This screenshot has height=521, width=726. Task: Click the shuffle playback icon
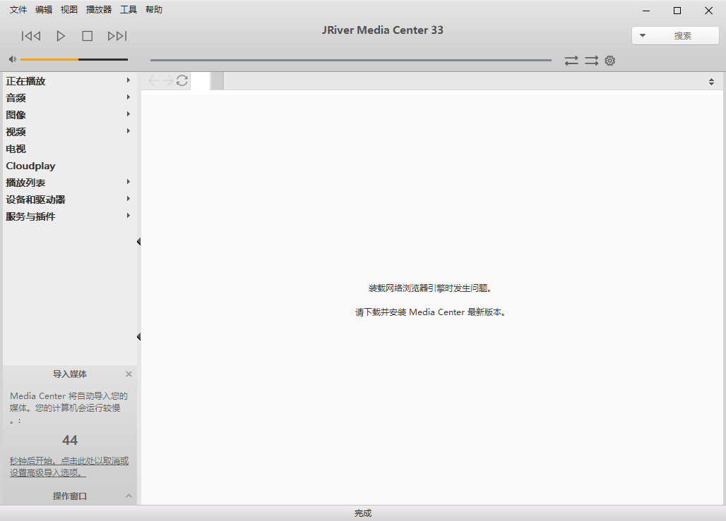(571, 61)
